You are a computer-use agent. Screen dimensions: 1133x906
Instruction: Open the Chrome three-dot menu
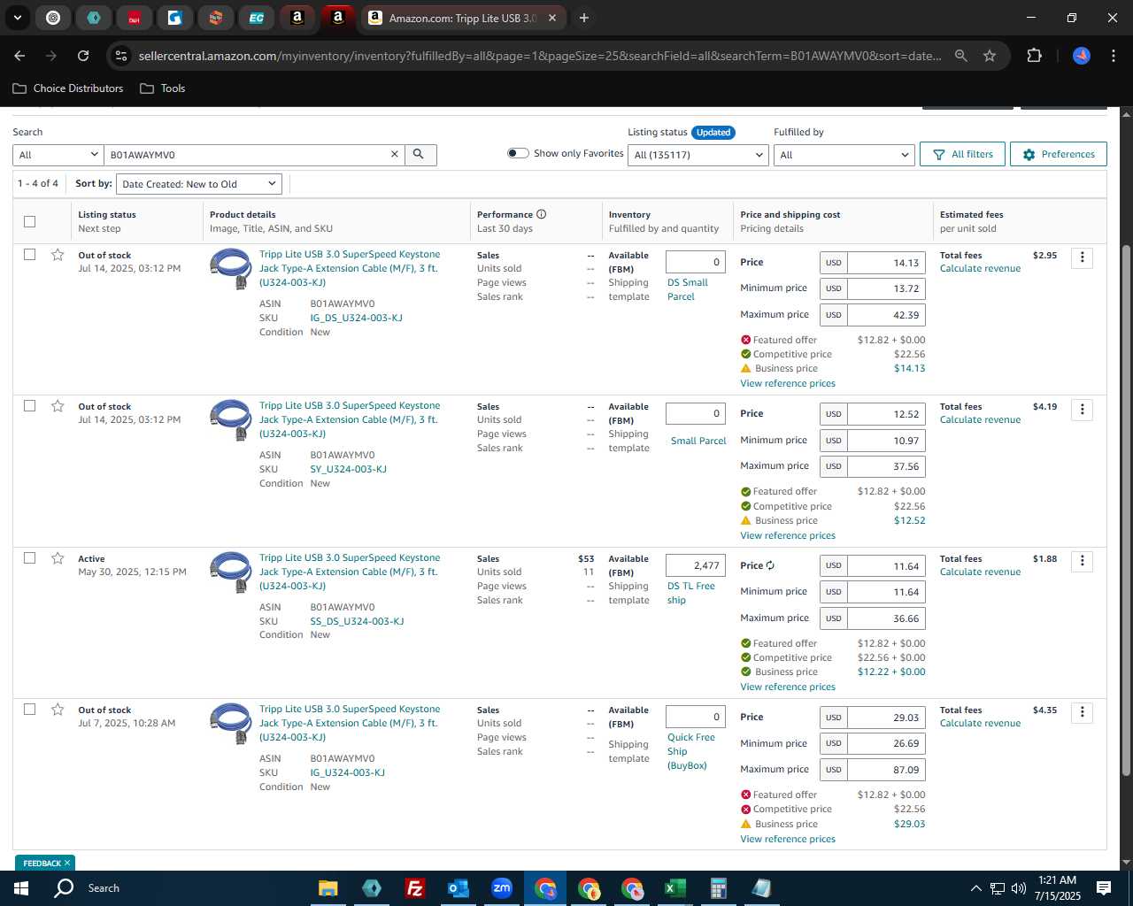[1113, 56]
